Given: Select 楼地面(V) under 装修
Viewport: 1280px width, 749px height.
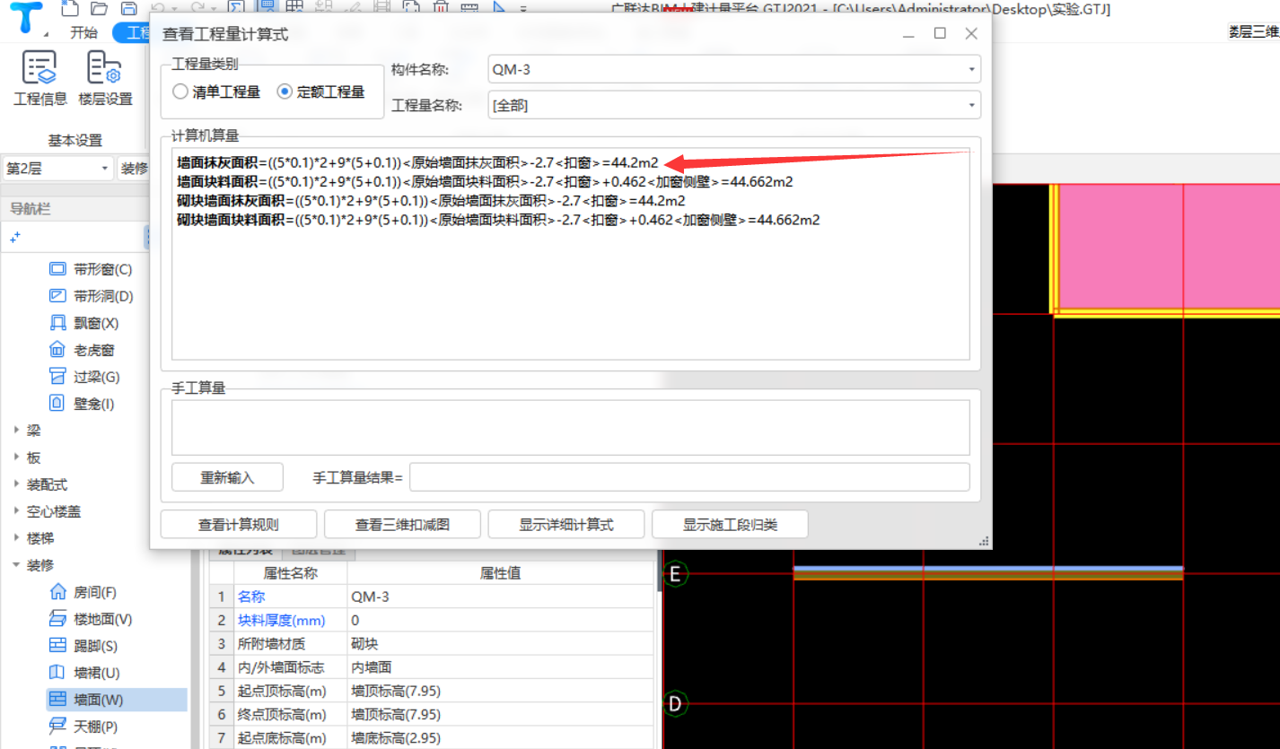Looking at the screenshot, I should 90,619.
